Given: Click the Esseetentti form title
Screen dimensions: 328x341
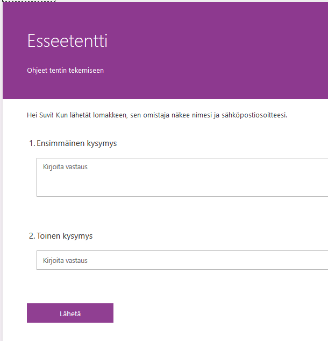Looking at the screenshot, I should click(67, 41).
